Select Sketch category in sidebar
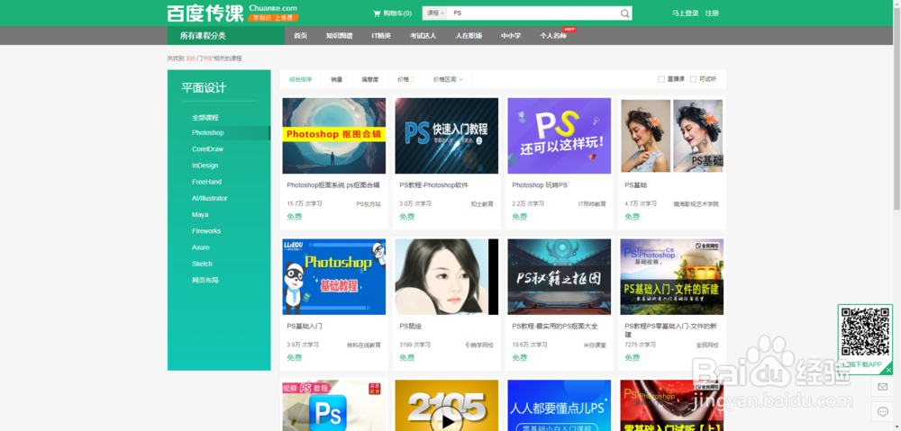The height and width of the screenshot is (431, 901). click(x=202, y=264)
